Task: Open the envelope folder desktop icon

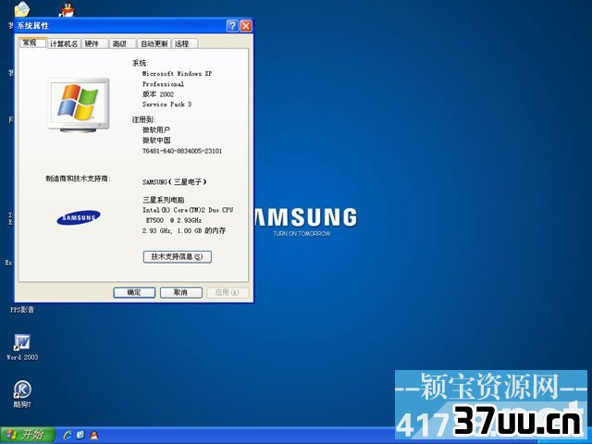Action: (22, 9)
